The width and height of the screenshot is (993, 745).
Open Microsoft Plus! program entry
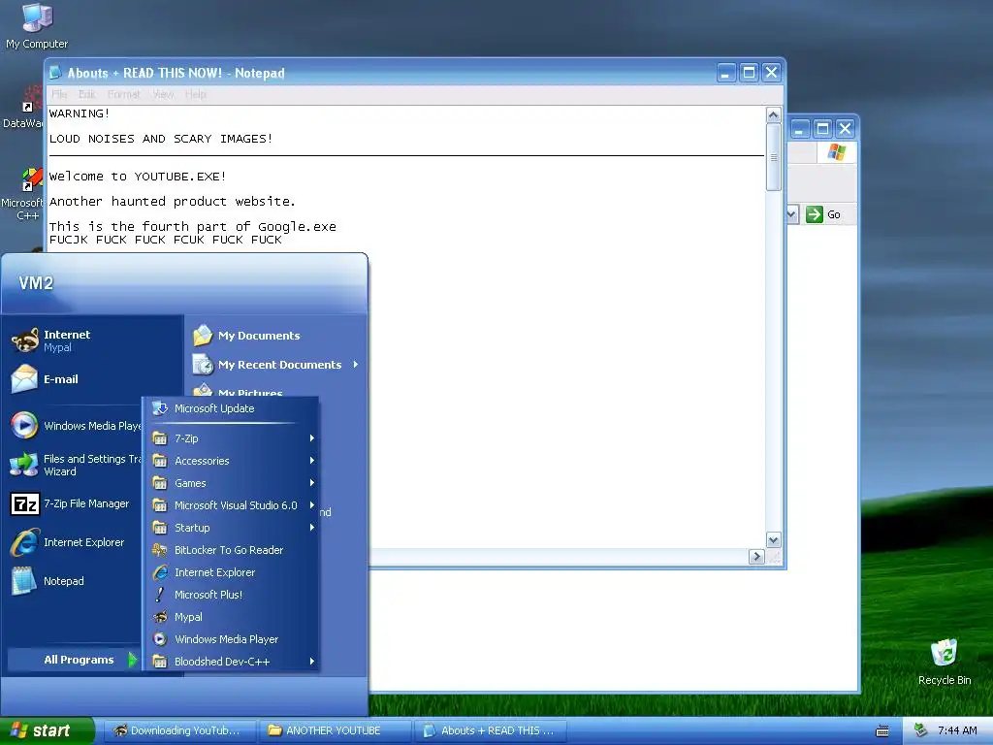coord(231,595)
